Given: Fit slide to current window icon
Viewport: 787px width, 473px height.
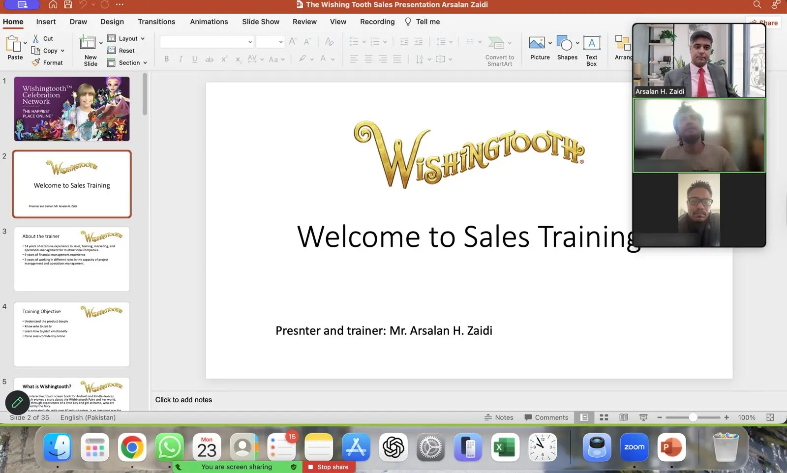Looking at the screenshot, I should 770,417.
